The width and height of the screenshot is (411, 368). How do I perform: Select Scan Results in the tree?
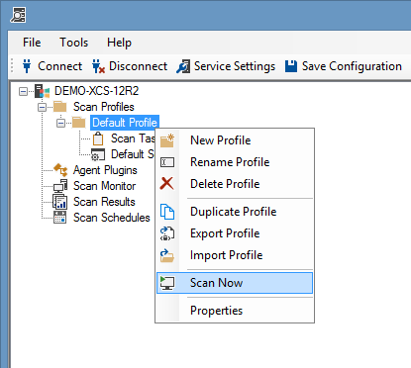click(x=104, y=202)
